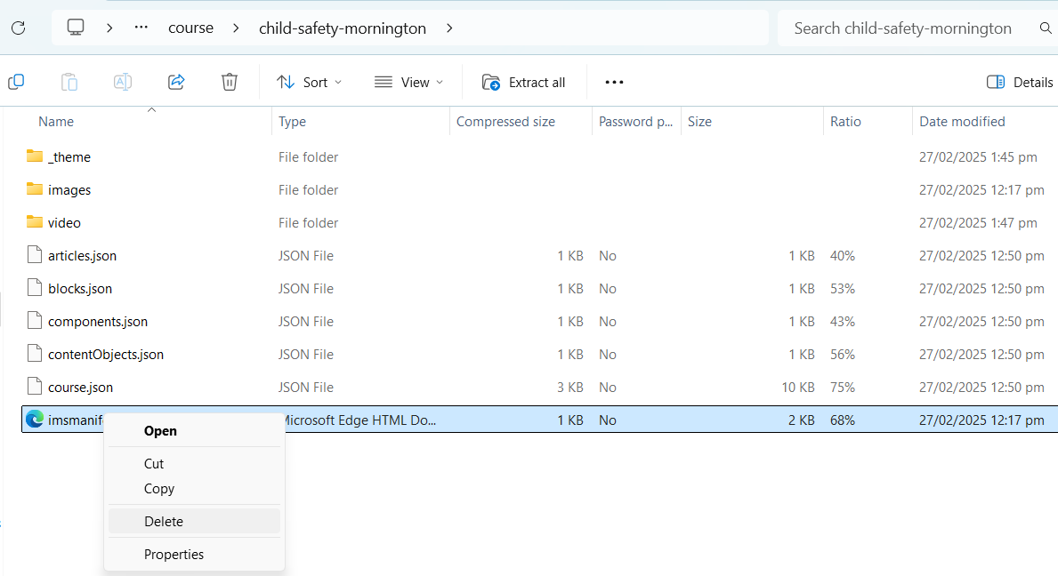Select contentObjects.json file
1058x576 pixels.
[105, 355]
